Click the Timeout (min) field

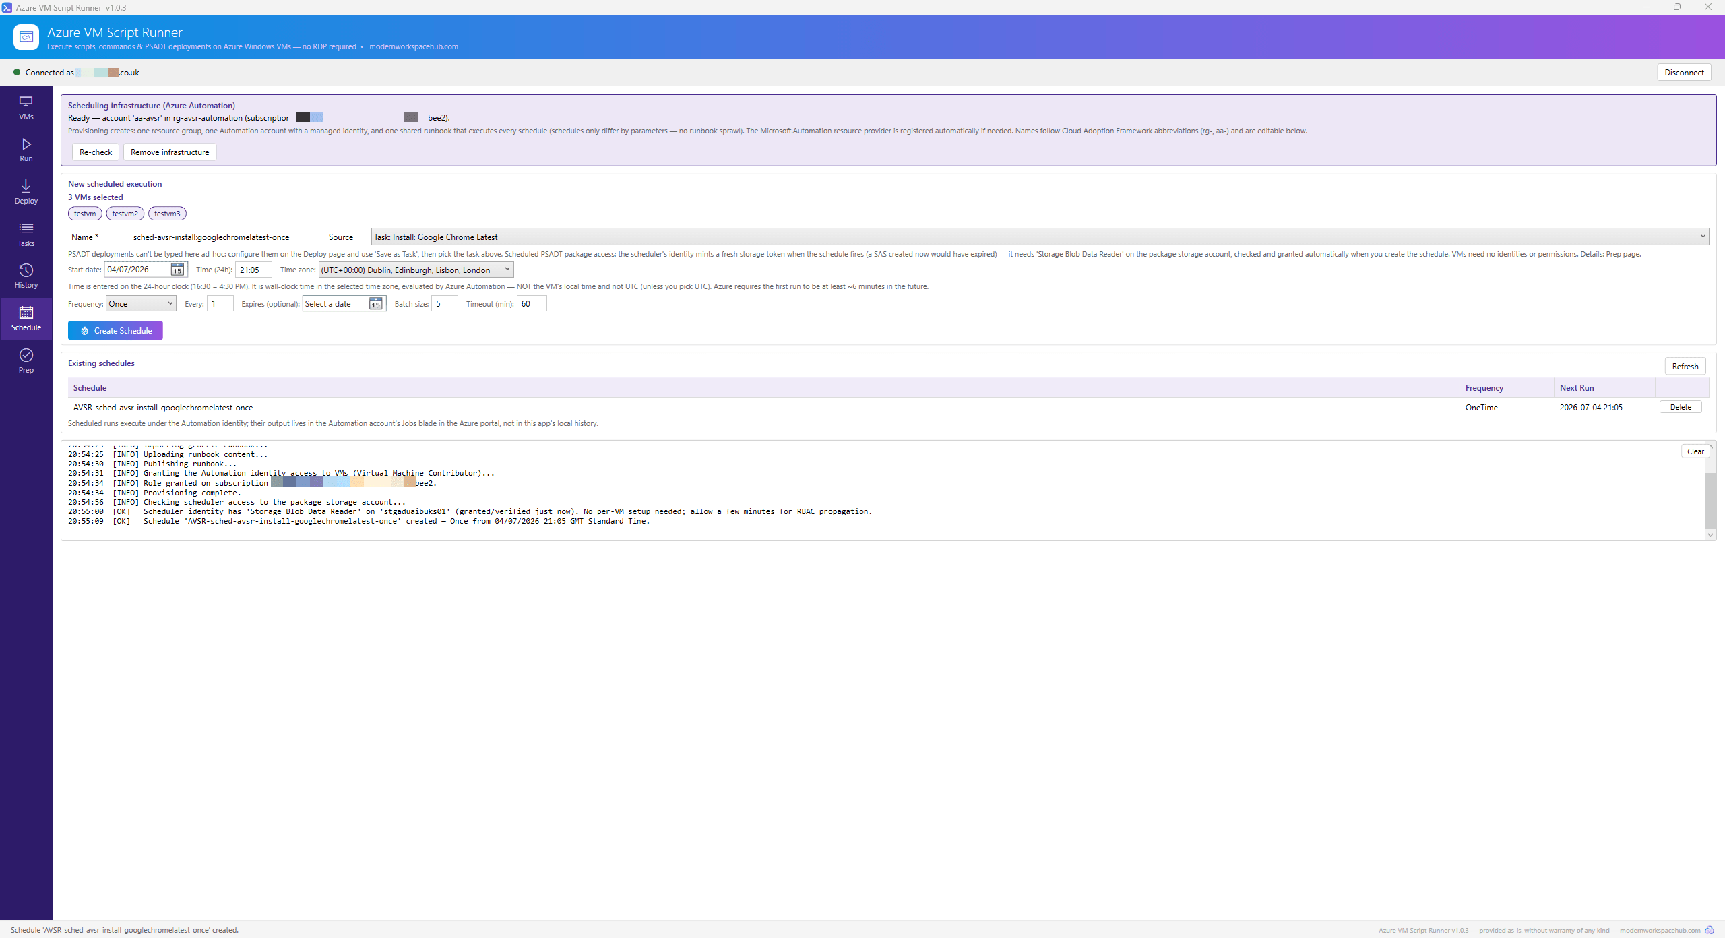click(532, 304)
